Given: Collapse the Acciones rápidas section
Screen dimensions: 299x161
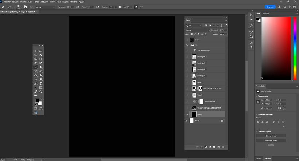Looking at the screenshot, I should [256, 131].
